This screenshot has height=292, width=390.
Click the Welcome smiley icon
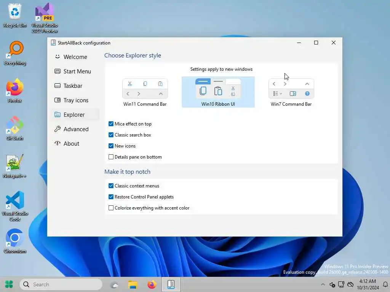click(58, 57)
